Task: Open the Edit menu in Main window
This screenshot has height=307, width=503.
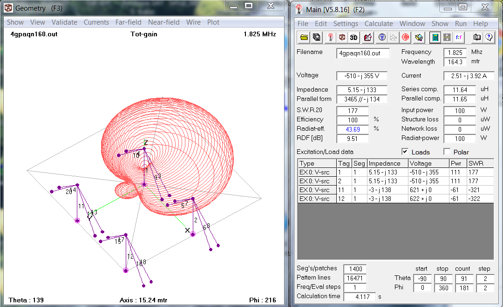Action: [321, 24]
